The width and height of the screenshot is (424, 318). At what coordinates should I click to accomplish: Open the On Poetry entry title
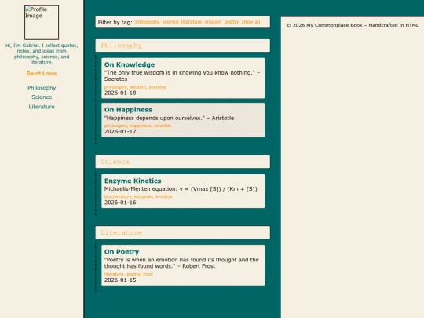(x=122, y=252)
